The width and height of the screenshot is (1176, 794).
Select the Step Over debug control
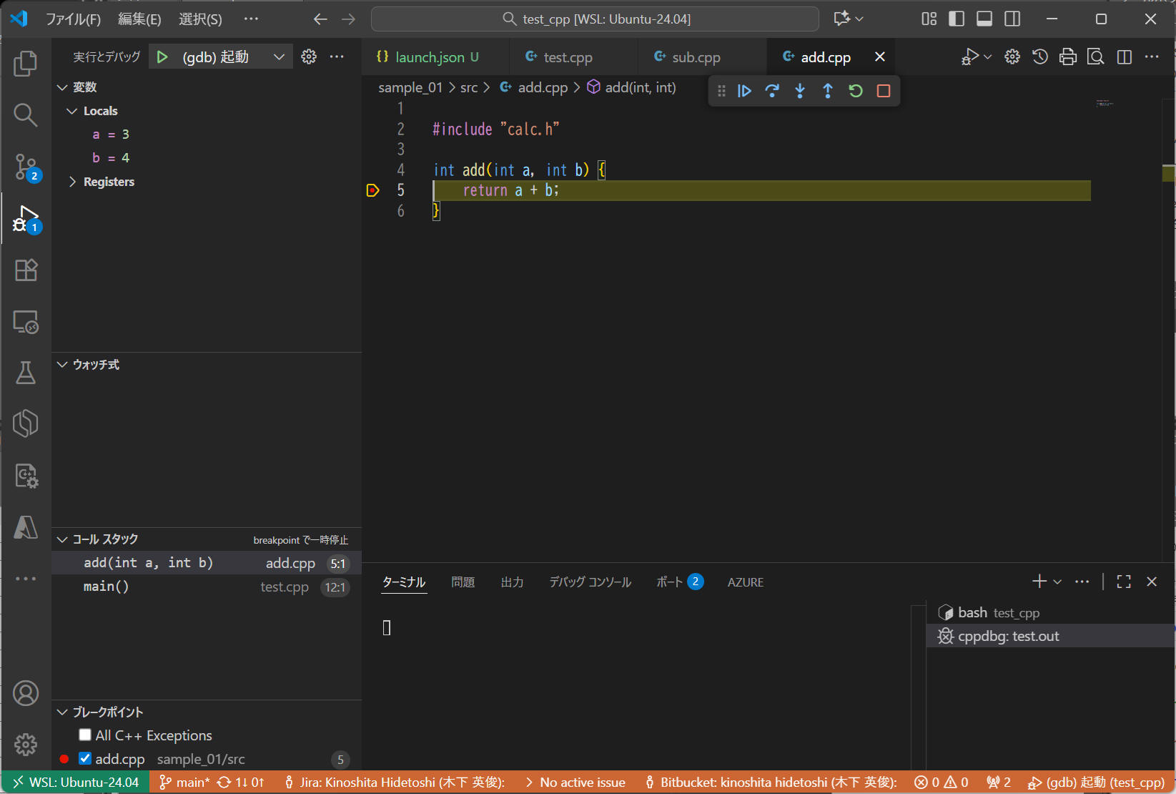(772, 91)
